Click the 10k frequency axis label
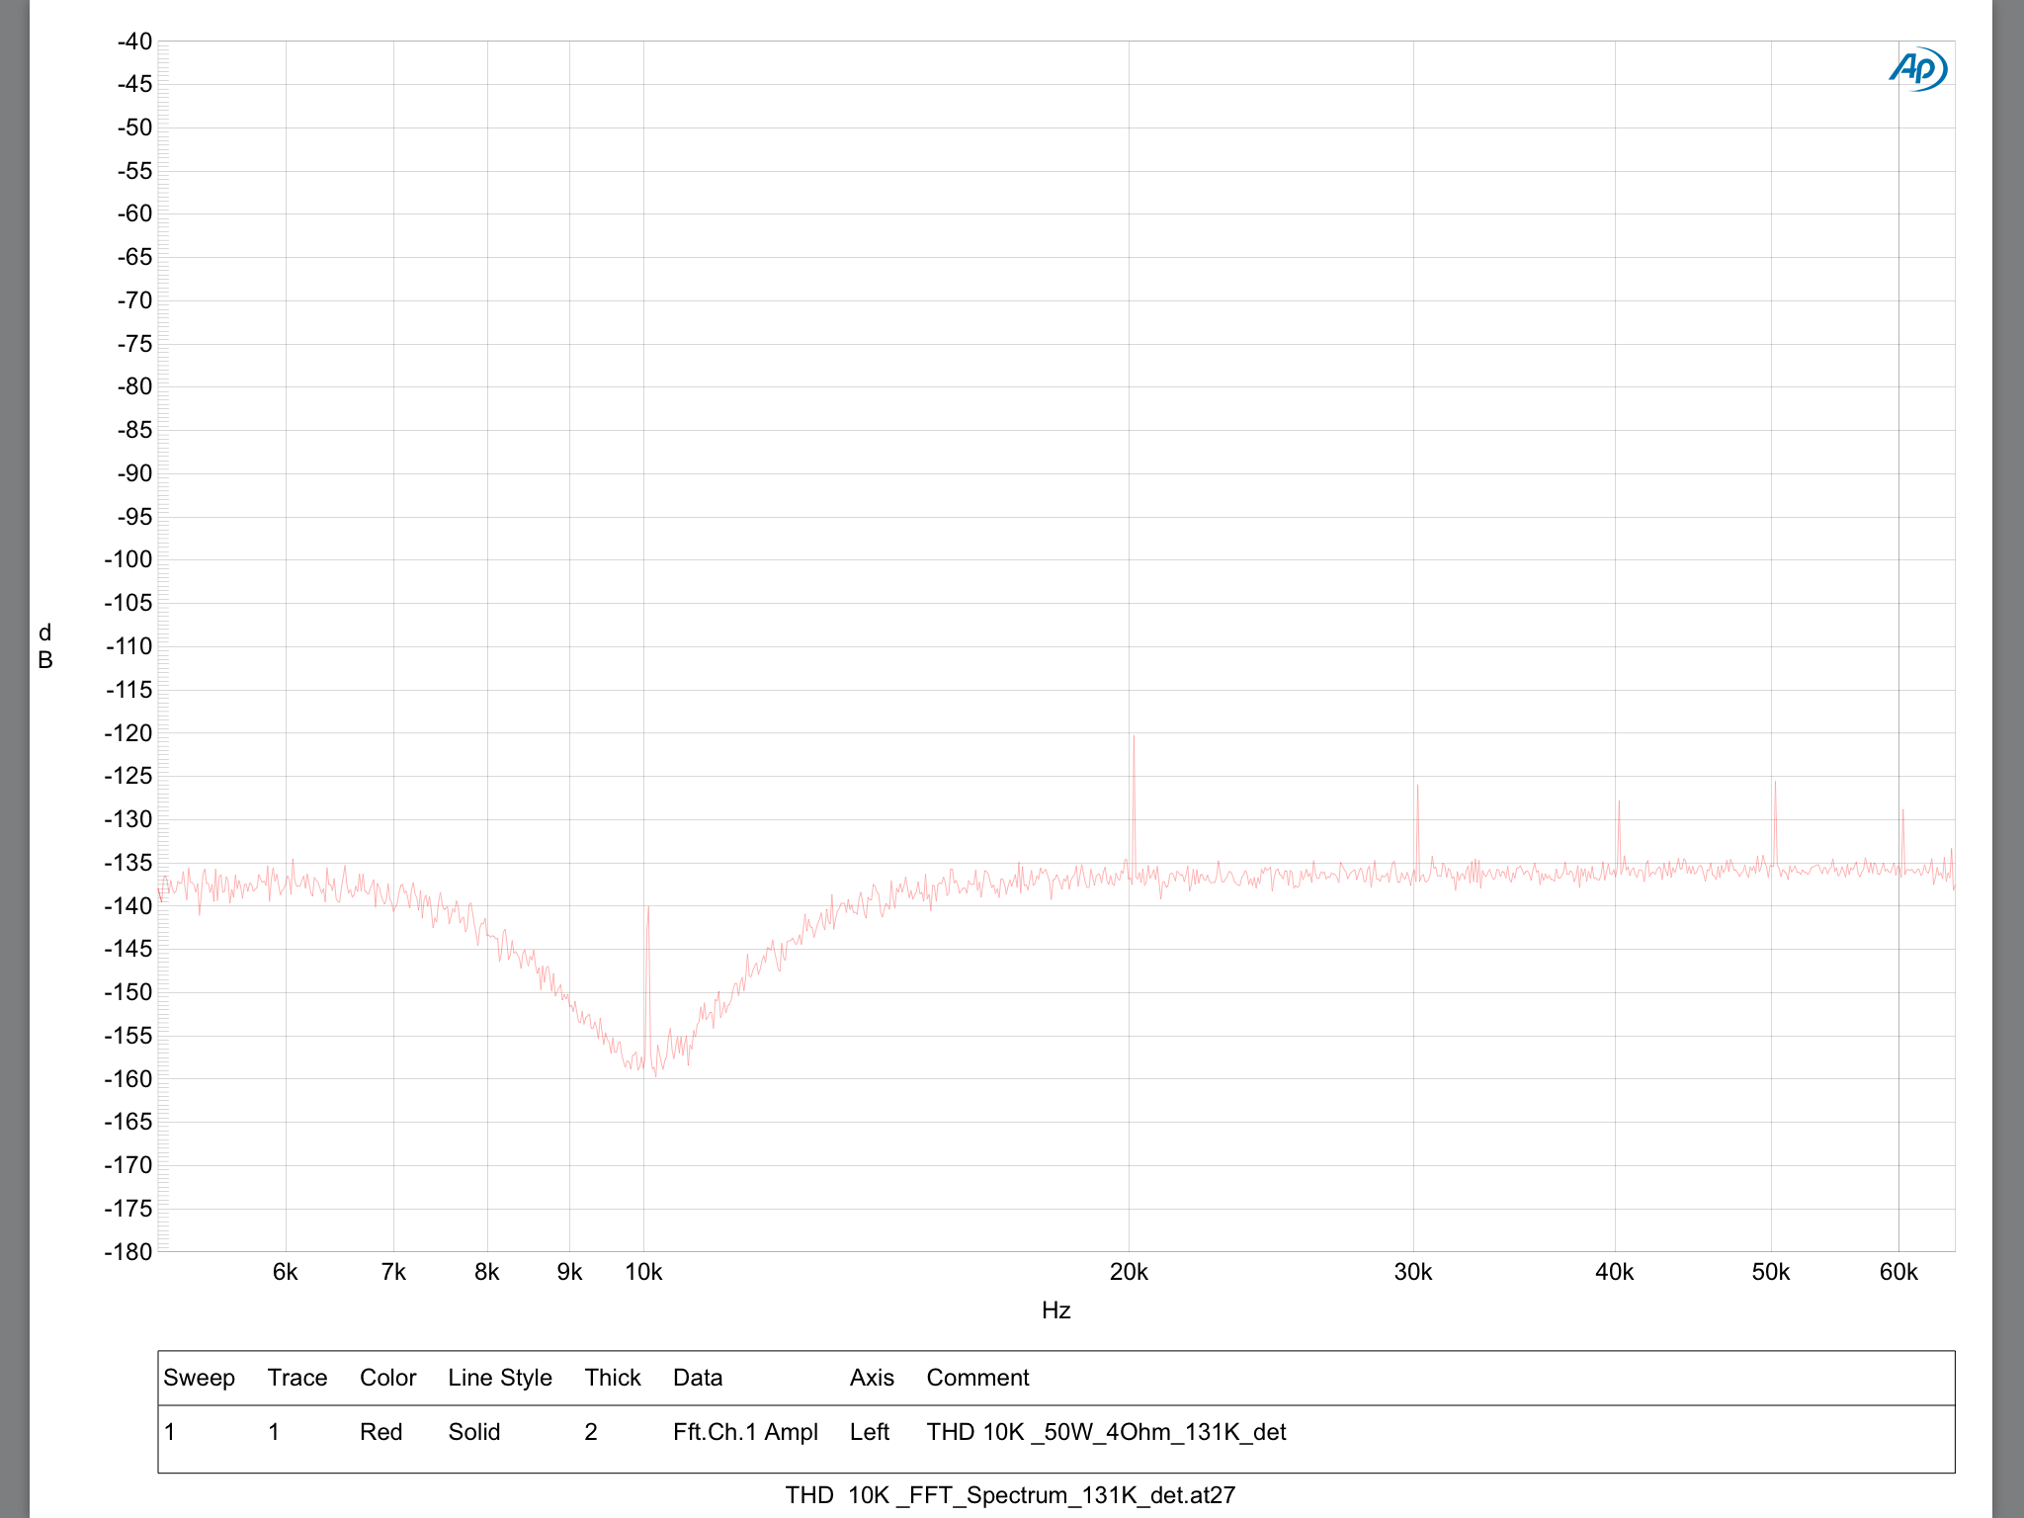Viewport: 2024px width, 1518px height. tap(643, 1273)
